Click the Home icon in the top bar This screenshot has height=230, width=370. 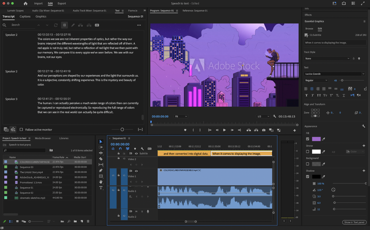25,3
